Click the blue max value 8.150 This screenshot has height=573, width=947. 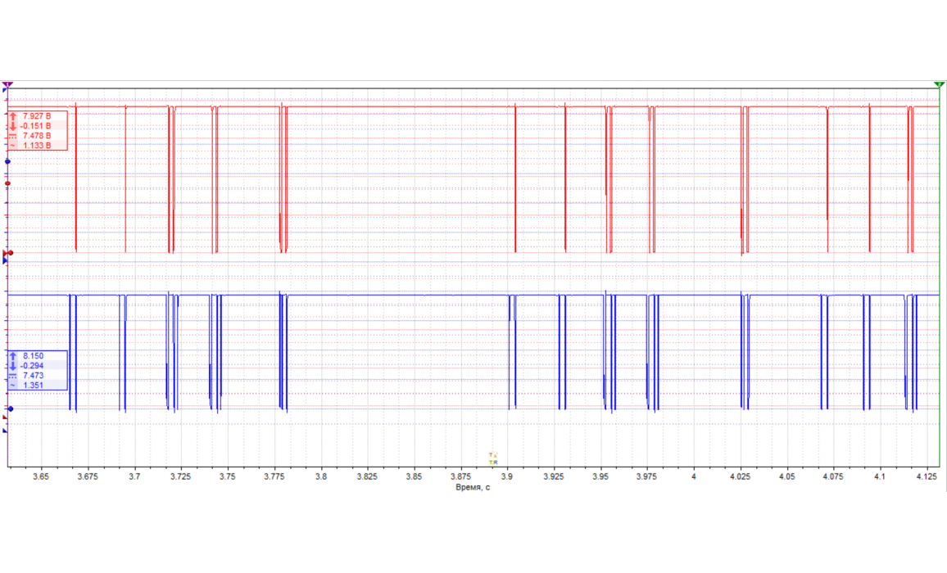(33, 356)
